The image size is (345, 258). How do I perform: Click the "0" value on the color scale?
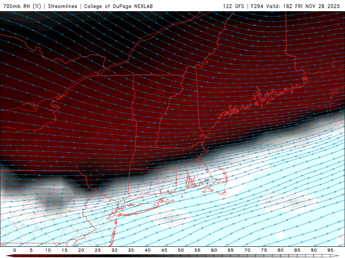15,250
